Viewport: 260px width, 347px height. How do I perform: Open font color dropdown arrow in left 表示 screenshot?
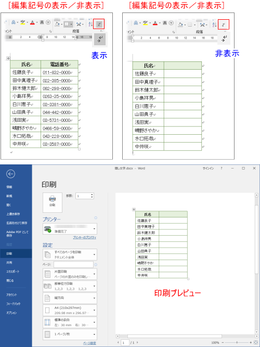(x=37, y=22)
